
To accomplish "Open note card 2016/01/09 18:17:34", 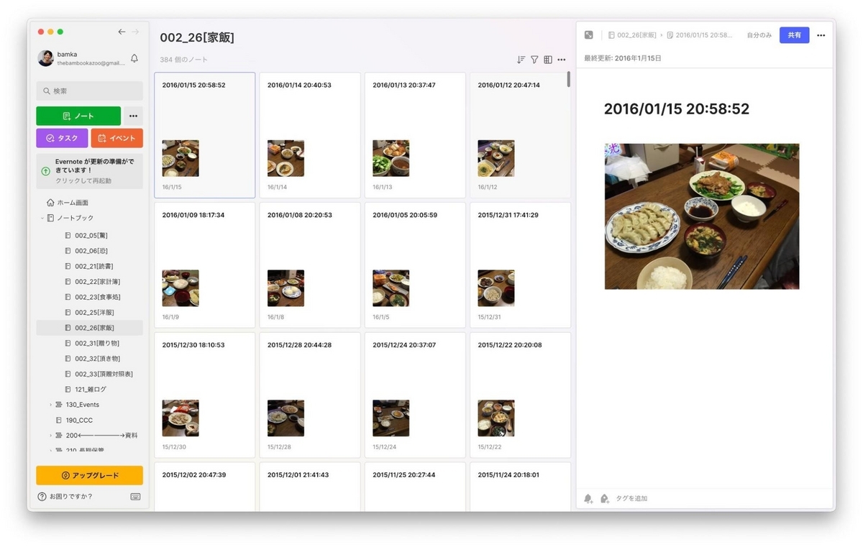I will pos(205,265).
